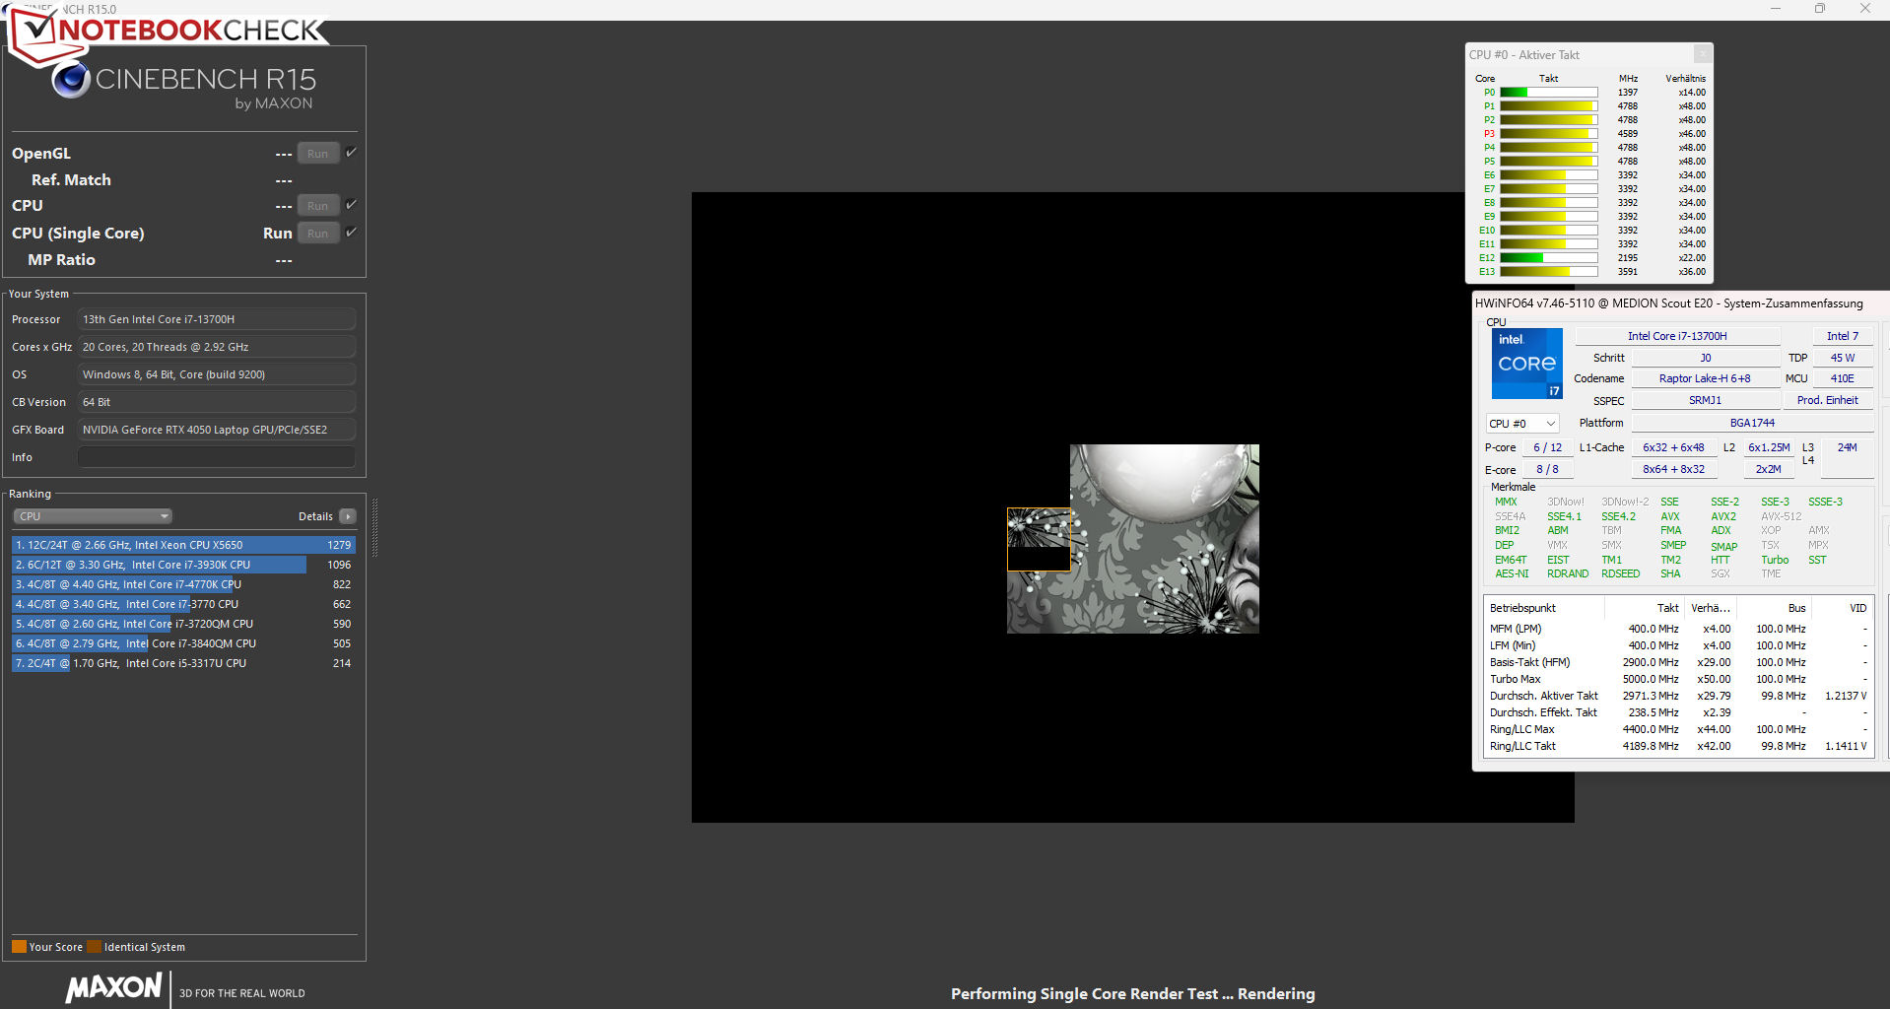Click the Cores x GHz field

[216, 347]
